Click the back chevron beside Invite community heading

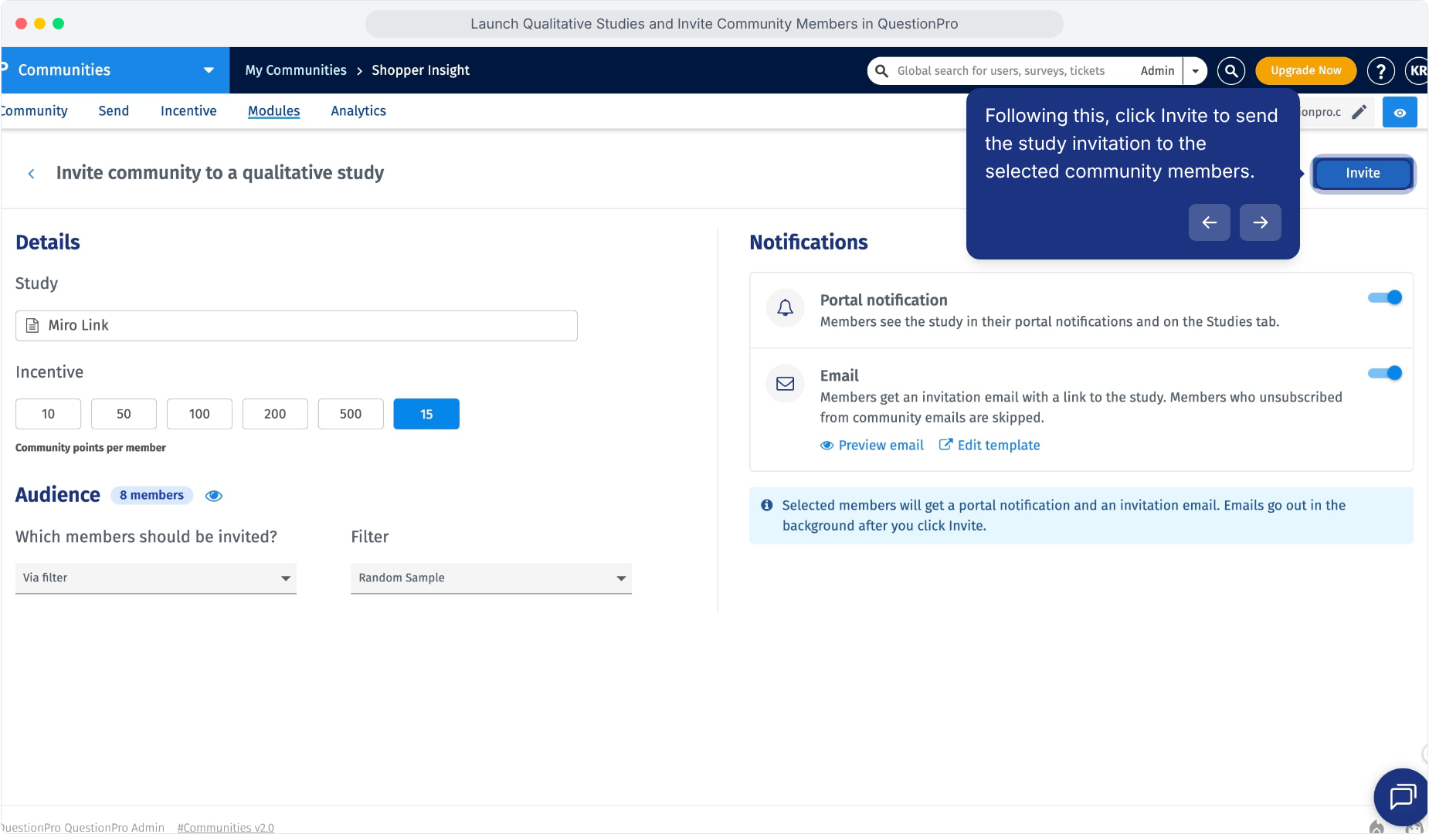pos(32,174)
